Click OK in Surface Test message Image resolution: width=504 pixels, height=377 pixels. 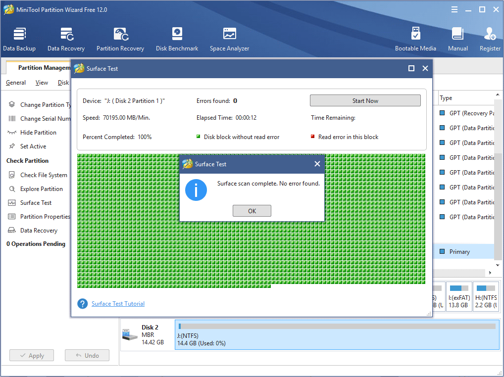pos(252,211)
